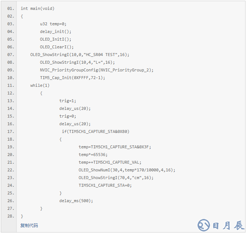Click the OLED_ShowNumI line with temp*170/10000

click(127, 170)
